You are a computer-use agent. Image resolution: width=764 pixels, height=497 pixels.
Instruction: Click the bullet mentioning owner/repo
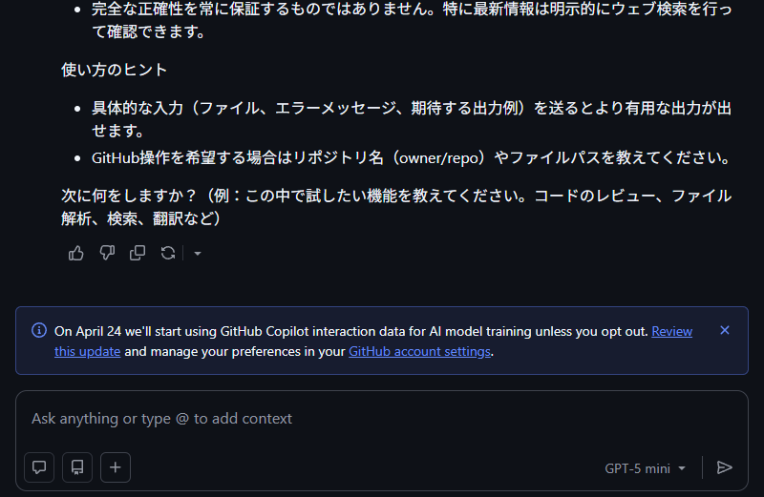pyautogui.click(x=412, y=157)
